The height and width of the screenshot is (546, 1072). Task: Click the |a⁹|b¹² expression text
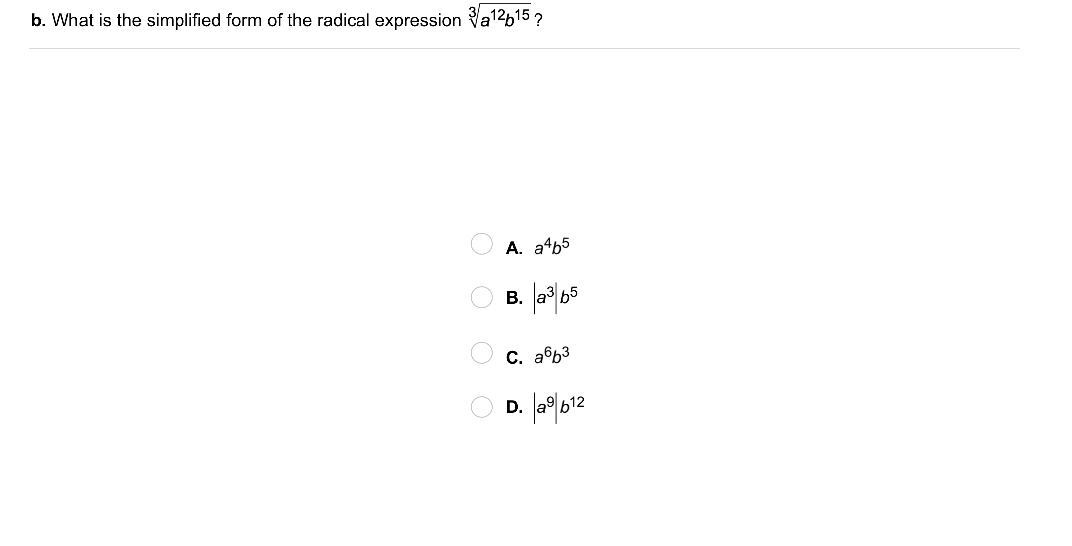[x=557, y=407]
